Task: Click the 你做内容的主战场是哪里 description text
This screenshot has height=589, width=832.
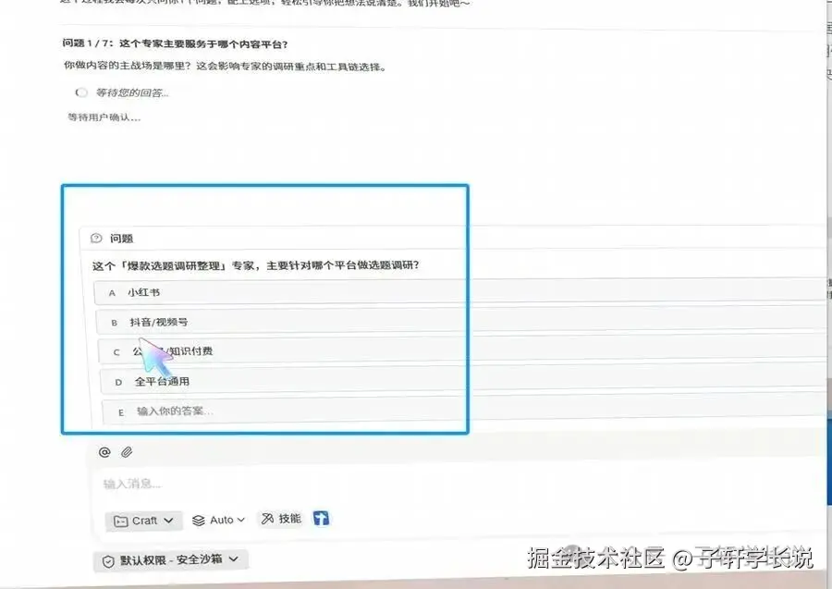Action: click(225, 67)
